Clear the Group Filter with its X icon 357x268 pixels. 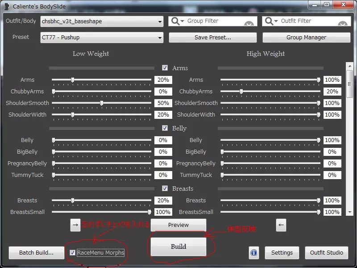(249, 23)
